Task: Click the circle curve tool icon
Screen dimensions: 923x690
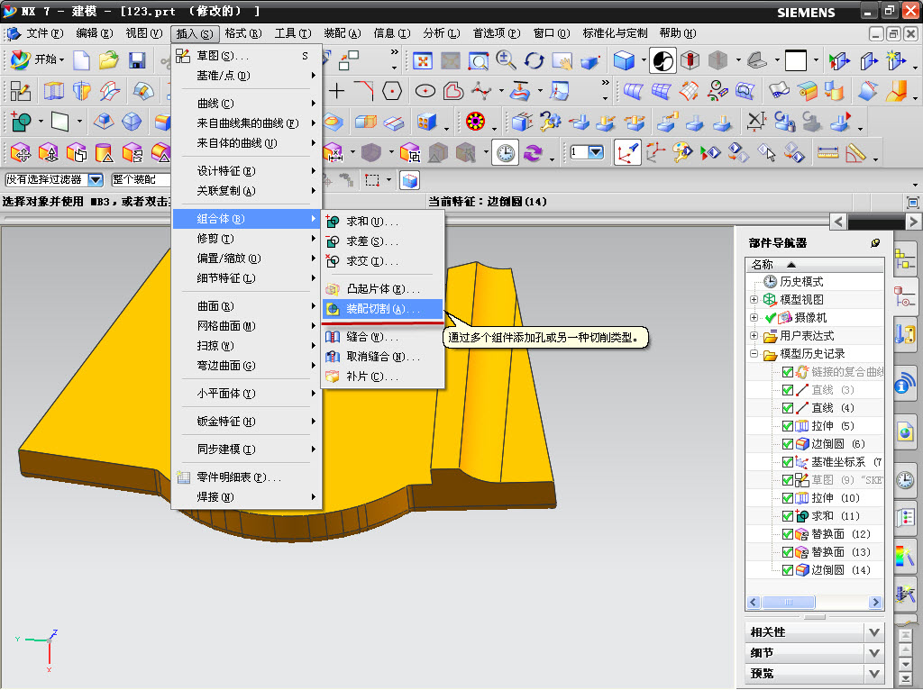Action: [425, 91]
